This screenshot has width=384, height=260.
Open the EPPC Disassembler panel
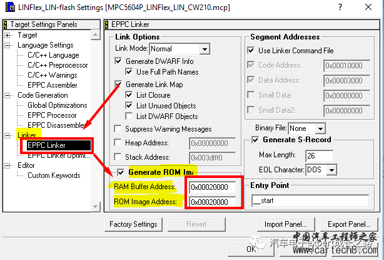click(x=56, y=125)
